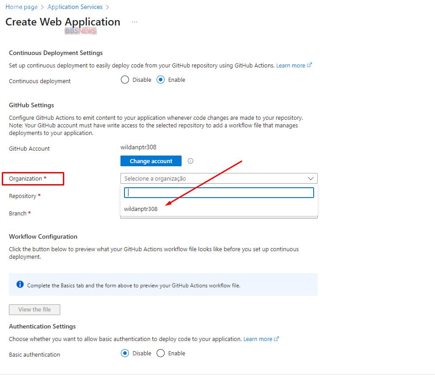Focus the organization search text box
The image size is (435, 379).
pyautogui.click(x=219, y=192)
